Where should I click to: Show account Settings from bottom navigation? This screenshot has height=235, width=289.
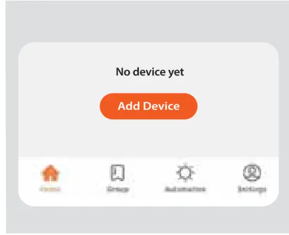[x=252, y=178]
